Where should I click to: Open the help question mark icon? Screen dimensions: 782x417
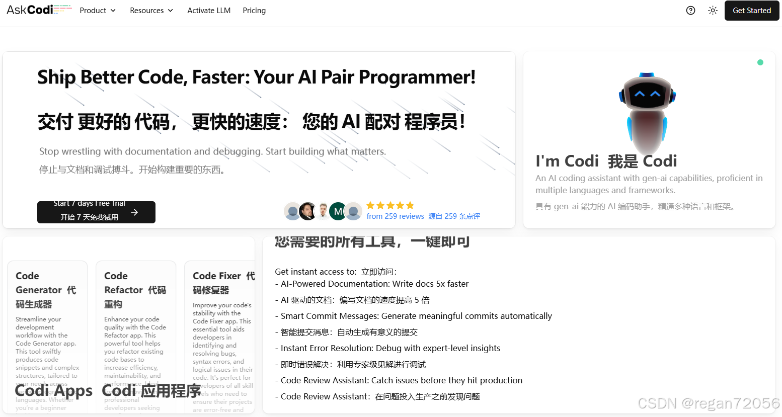pos(691,11)
